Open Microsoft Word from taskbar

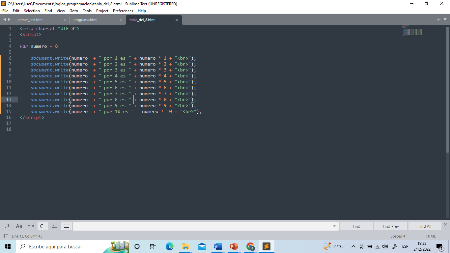coord(218,246)
